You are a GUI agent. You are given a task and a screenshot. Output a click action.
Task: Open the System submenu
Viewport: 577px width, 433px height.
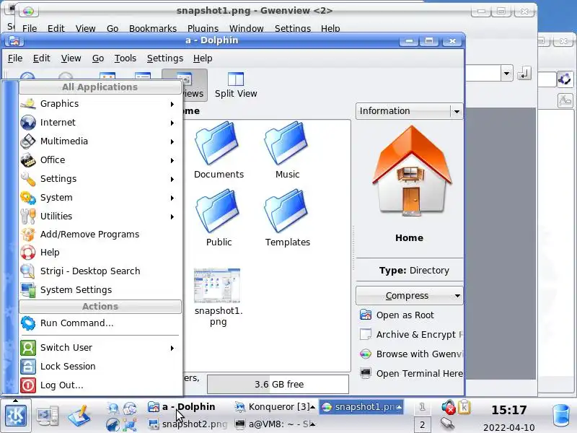click(100, 198)
